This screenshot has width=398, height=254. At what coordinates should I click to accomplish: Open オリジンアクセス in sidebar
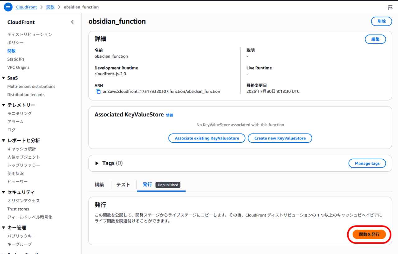[x=24, y=201]
